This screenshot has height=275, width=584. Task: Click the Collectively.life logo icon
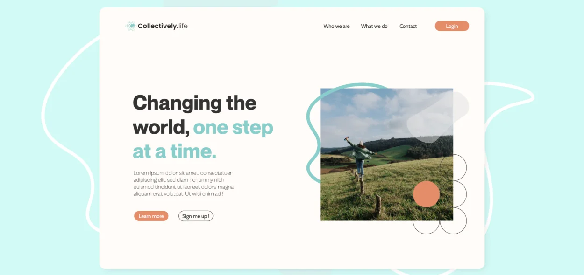[131, 26]
